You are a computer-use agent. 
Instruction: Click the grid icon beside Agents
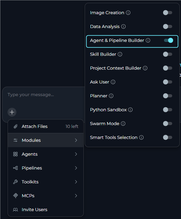[15, 154]
